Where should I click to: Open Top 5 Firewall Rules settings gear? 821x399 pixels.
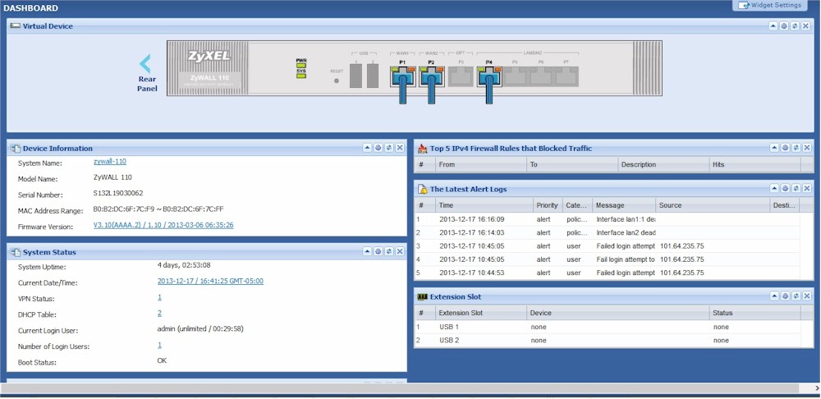click(x=786, y=148)
